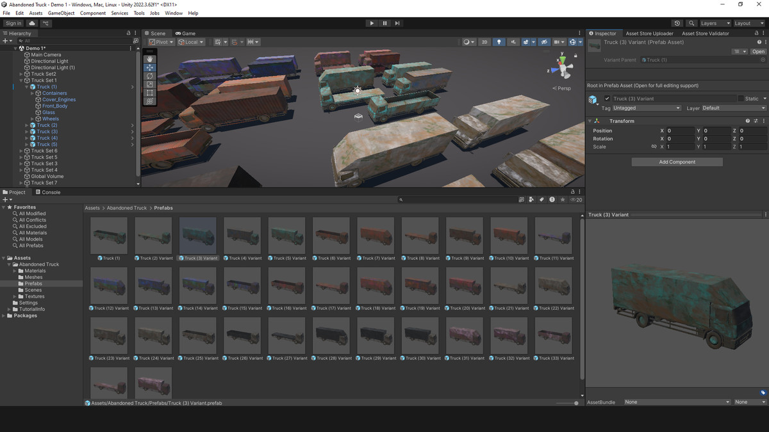Image resolution: width=769 pixels, height=432 pixels.
Task: Toggle scene lighting on or off
Action: pos(499,42)
